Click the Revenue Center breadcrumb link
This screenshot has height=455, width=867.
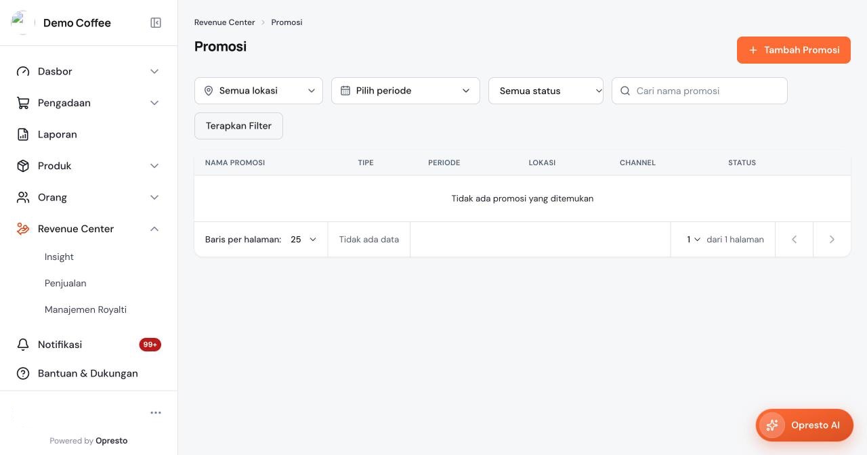(224, 22)
